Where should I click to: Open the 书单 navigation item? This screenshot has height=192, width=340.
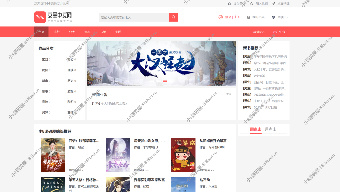point(103,32)
